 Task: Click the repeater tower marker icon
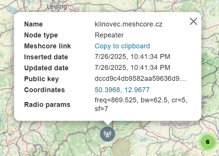pos(107,134)
